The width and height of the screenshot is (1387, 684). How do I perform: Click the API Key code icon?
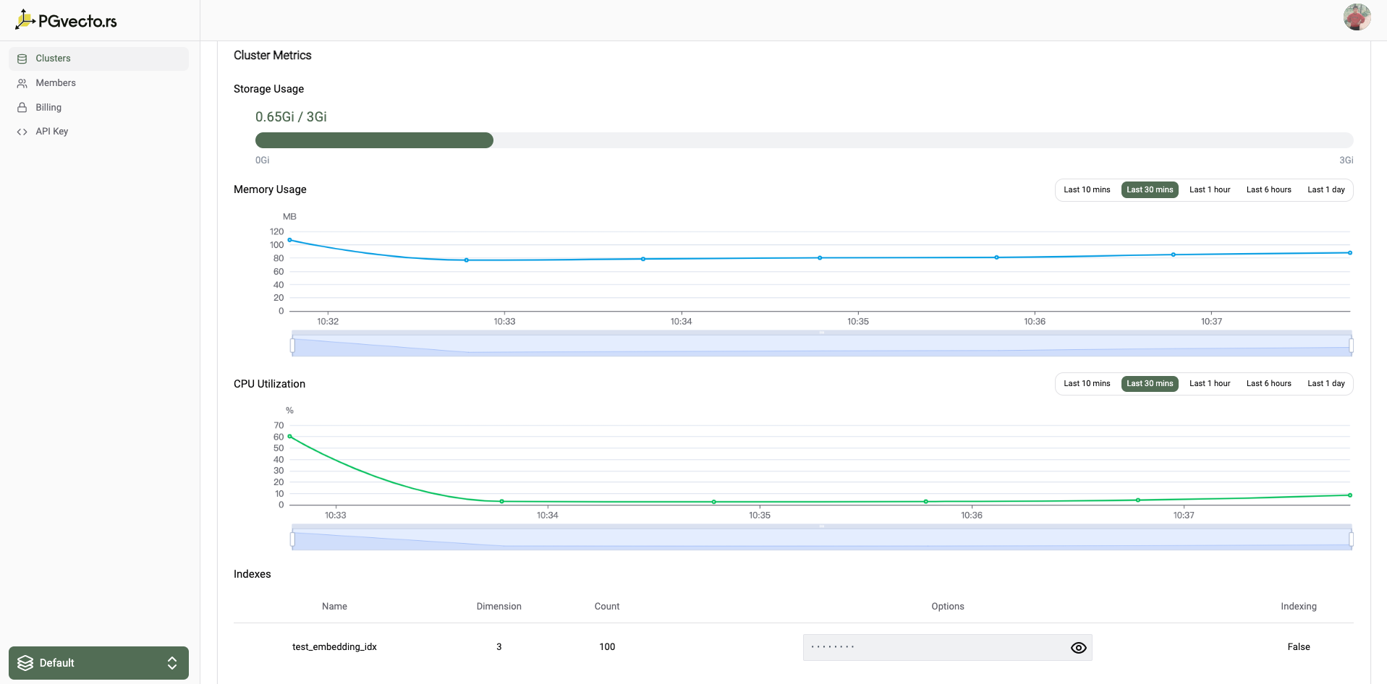click(x=22, y=132)
